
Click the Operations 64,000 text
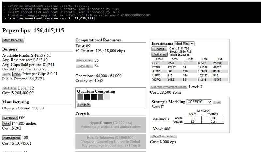pos(99,76)
